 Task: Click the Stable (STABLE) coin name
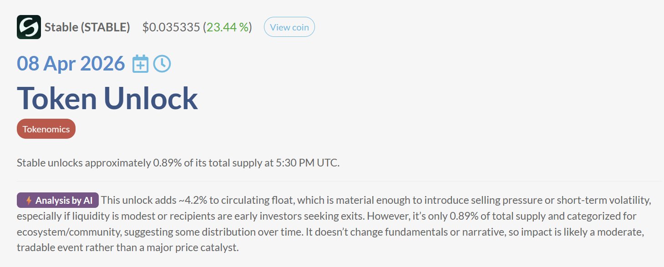click(x=87, y=27)
